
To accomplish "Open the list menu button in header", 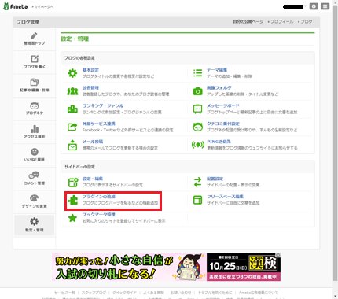I will tap(325, 6).
